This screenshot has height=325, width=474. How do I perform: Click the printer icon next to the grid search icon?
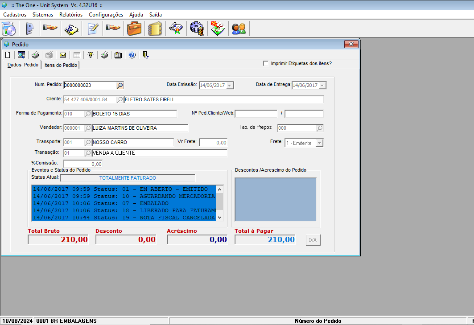35,55
